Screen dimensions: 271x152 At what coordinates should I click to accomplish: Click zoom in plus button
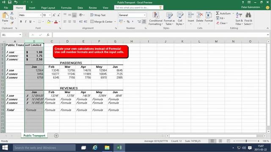(x=258, y=141)
